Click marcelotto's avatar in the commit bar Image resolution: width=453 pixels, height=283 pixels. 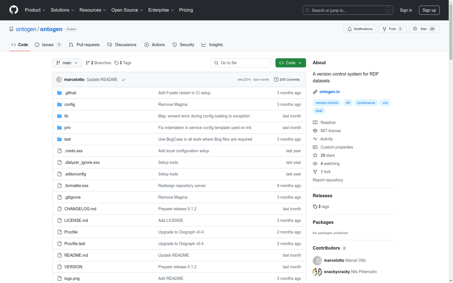point(59,80)
